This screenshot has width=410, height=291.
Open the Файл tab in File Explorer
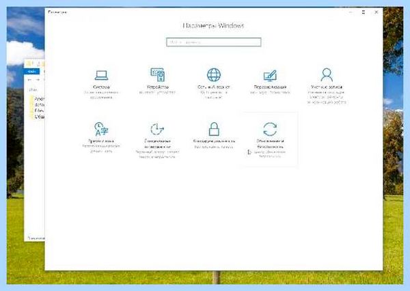click(x=31, y=71)
